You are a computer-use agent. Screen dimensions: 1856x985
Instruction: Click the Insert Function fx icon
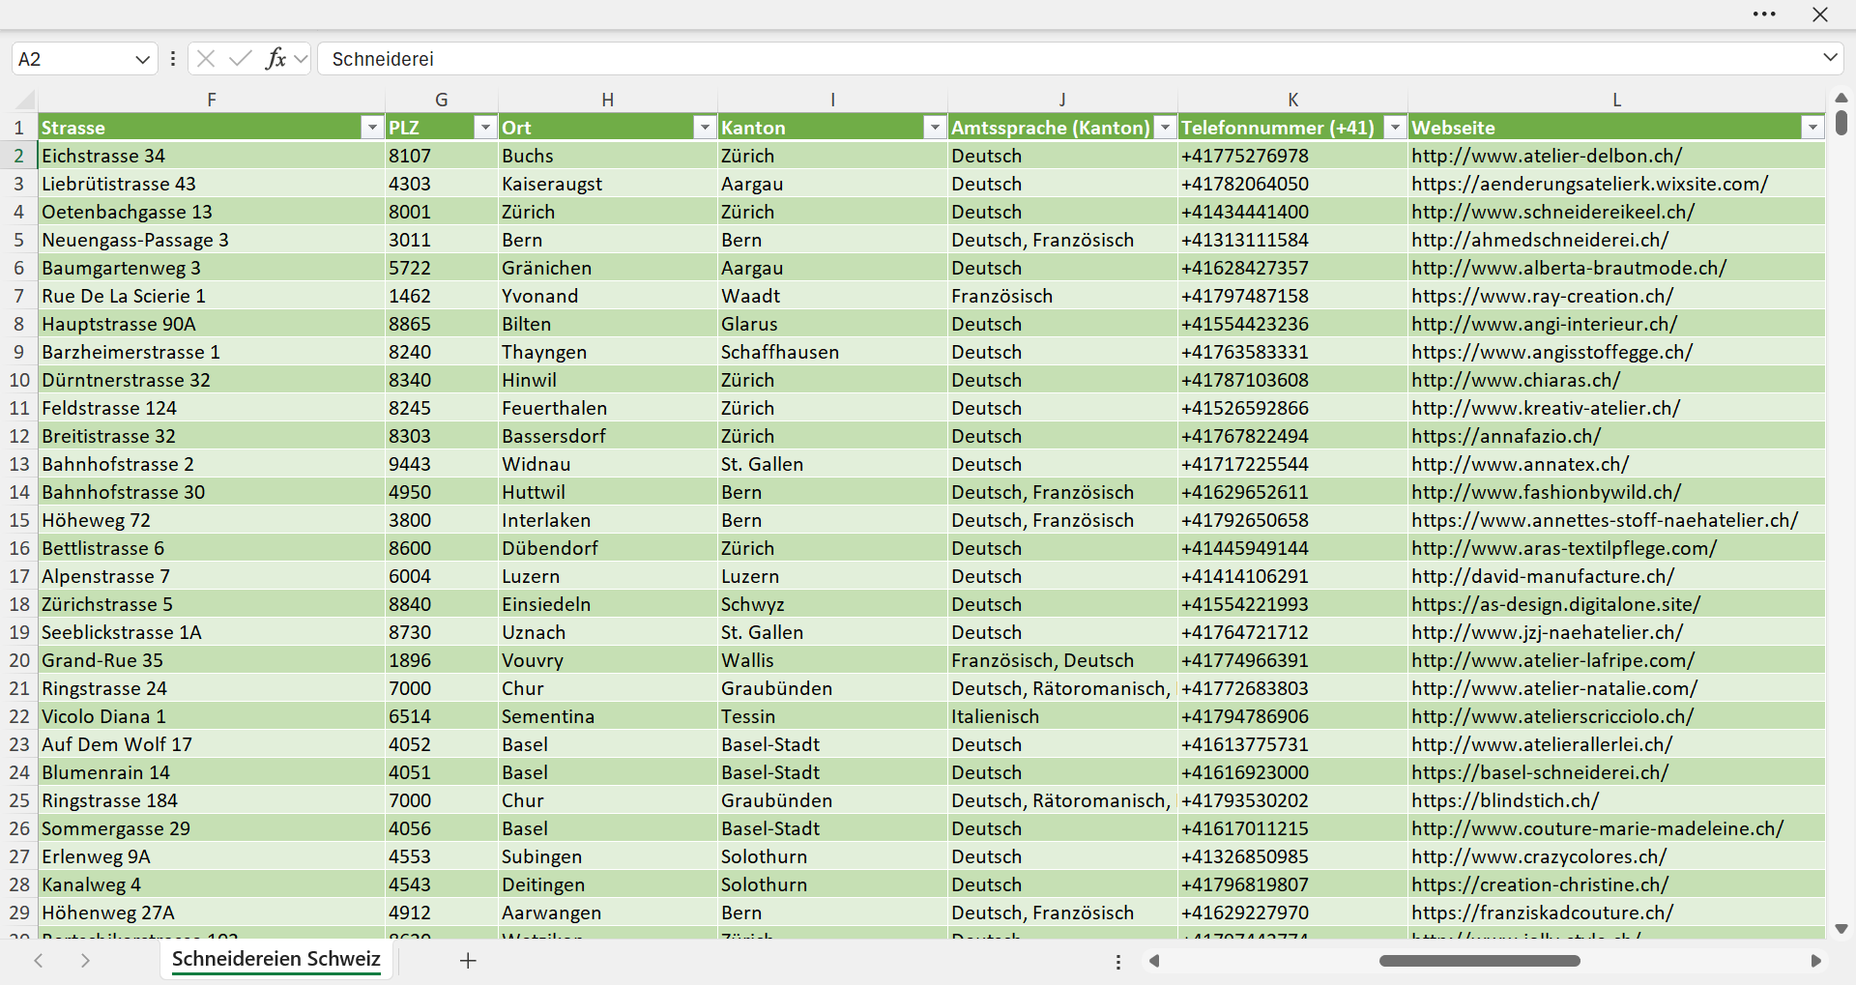pos(275,59)
